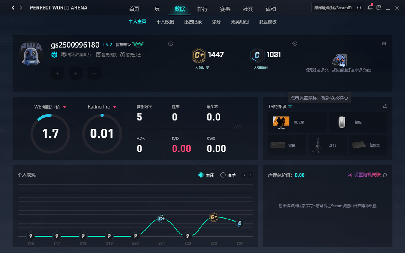Switch to 缘分 sub-tab
Image resolution: width=405 pixels, height=253 pixels.
click(216, 22)
